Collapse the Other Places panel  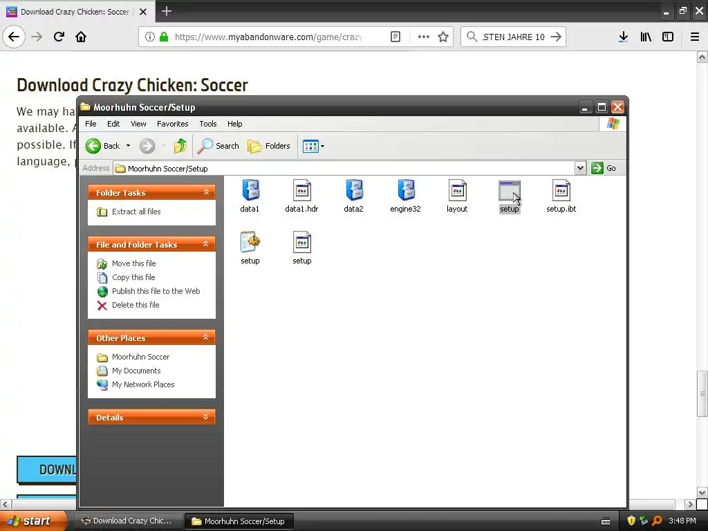(x=206, y=337)
